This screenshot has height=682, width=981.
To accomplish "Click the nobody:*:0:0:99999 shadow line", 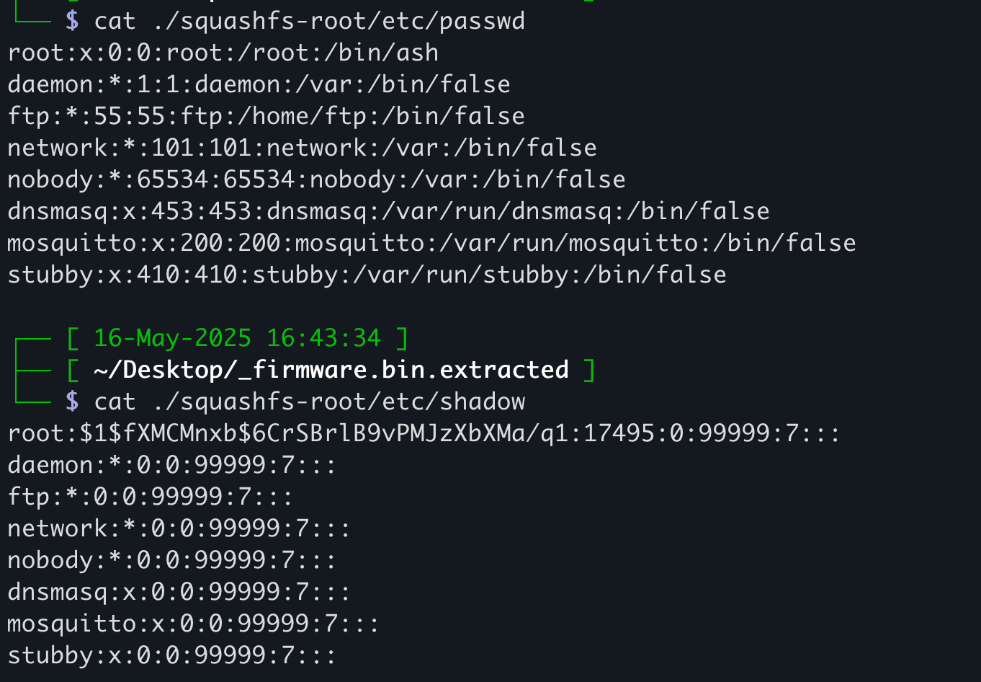I will pyautogui.click(x=172, y=560).
